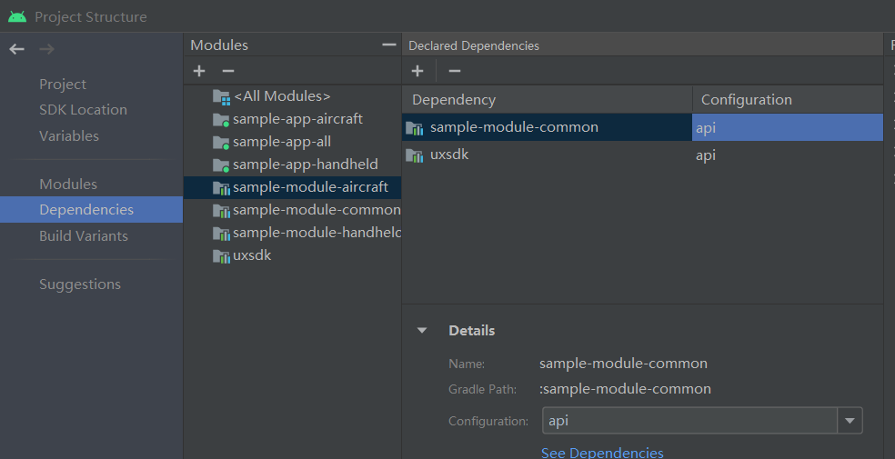This screenshot has width=895, height=459.
Task: Select the All Modules entry
Action: 281,95
